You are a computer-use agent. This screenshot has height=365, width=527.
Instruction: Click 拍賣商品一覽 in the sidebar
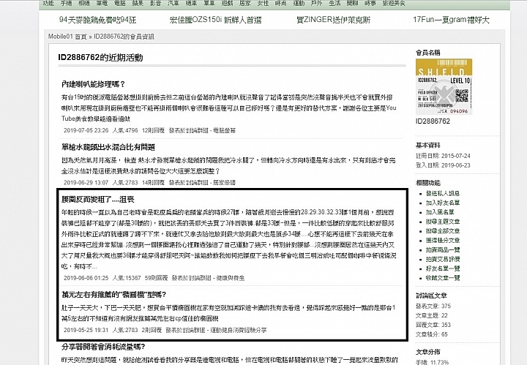pos(443,250)
